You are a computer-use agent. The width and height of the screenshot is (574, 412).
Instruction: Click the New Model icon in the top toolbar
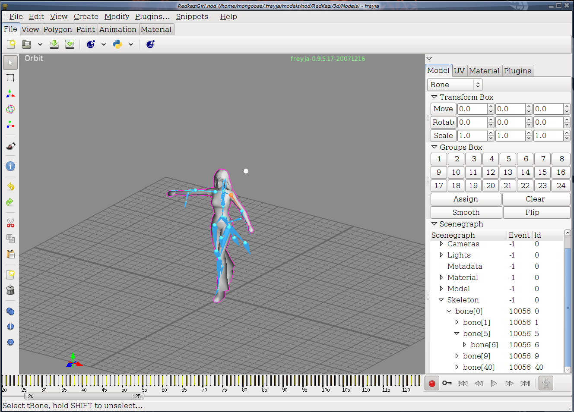[x=11, y=44]
